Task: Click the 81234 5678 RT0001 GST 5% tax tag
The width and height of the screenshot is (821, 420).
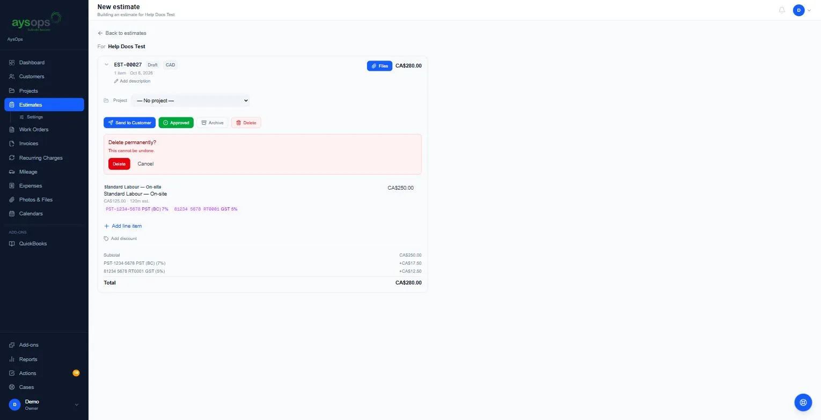Action: tap(206, 209)
